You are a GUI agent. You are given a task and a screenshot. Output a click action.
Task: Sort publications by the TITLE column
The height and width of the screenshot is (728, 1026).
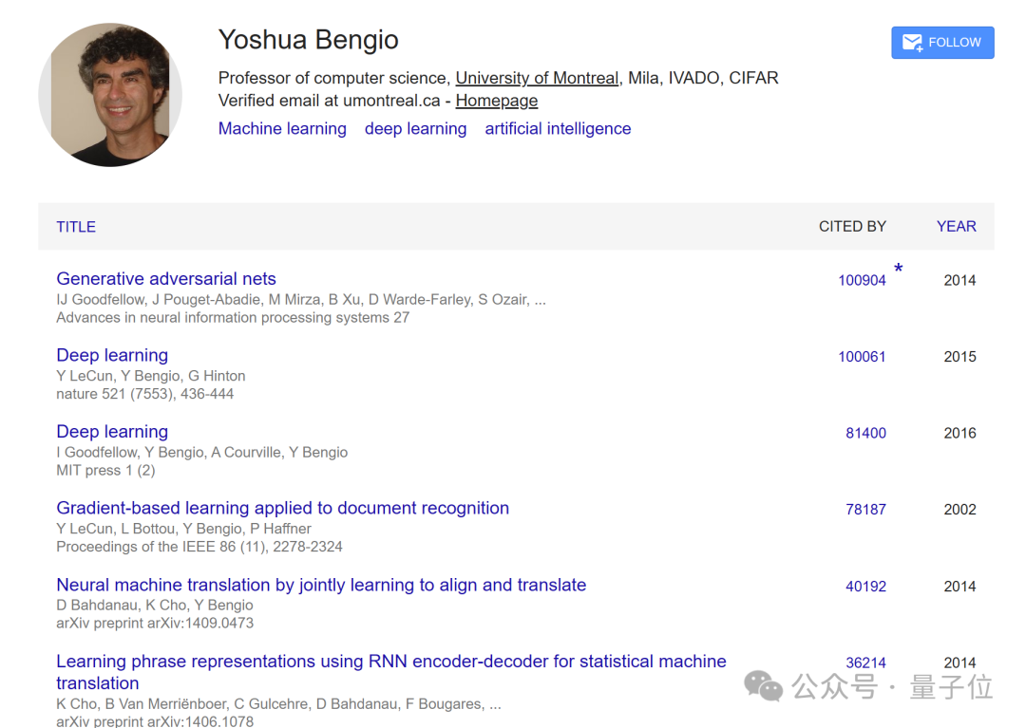[x=76, y=227]
